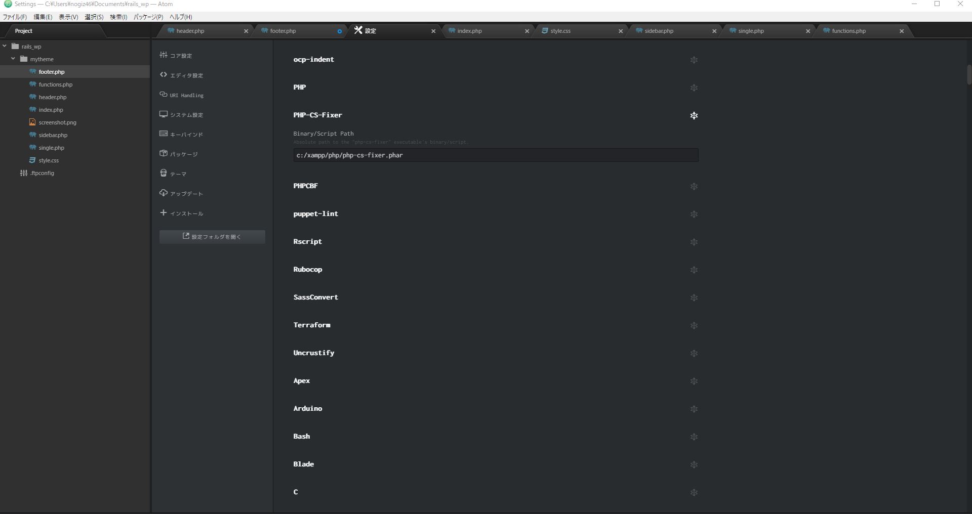Image resolution: width=972 pixels, height=514 pixels.
Task: Unfold the PHP-CS-Fixer section settings
Action: (x=694, y=115)
